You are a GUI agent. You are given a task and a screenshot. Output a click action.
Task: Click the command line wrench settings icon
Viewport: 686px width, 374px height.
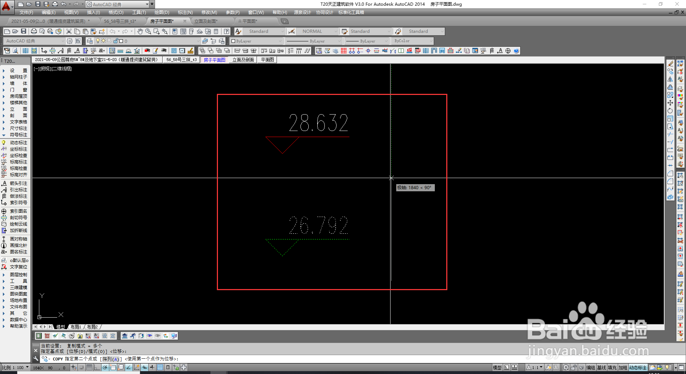(x=36, y=359)
